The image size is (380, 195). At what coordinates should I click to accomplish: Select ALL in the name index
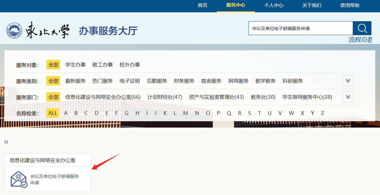(x=53, y=113)
